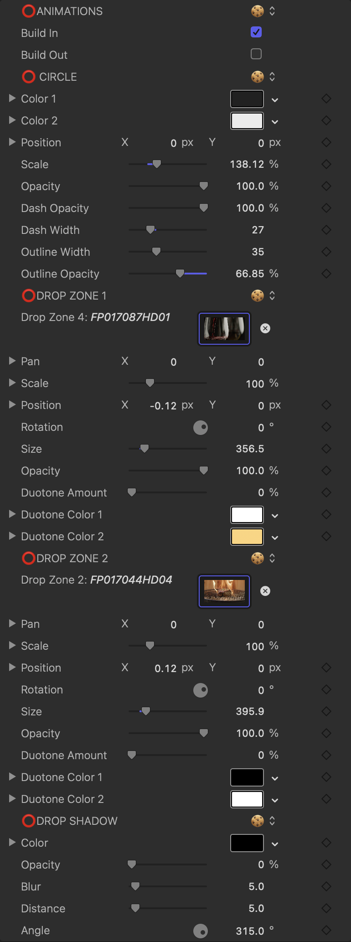Image resolution: width=351 pixels, height=942 pixels.
Task: Open the ANIMATIONS up-down popup arrows
Action: click(272, 11)
